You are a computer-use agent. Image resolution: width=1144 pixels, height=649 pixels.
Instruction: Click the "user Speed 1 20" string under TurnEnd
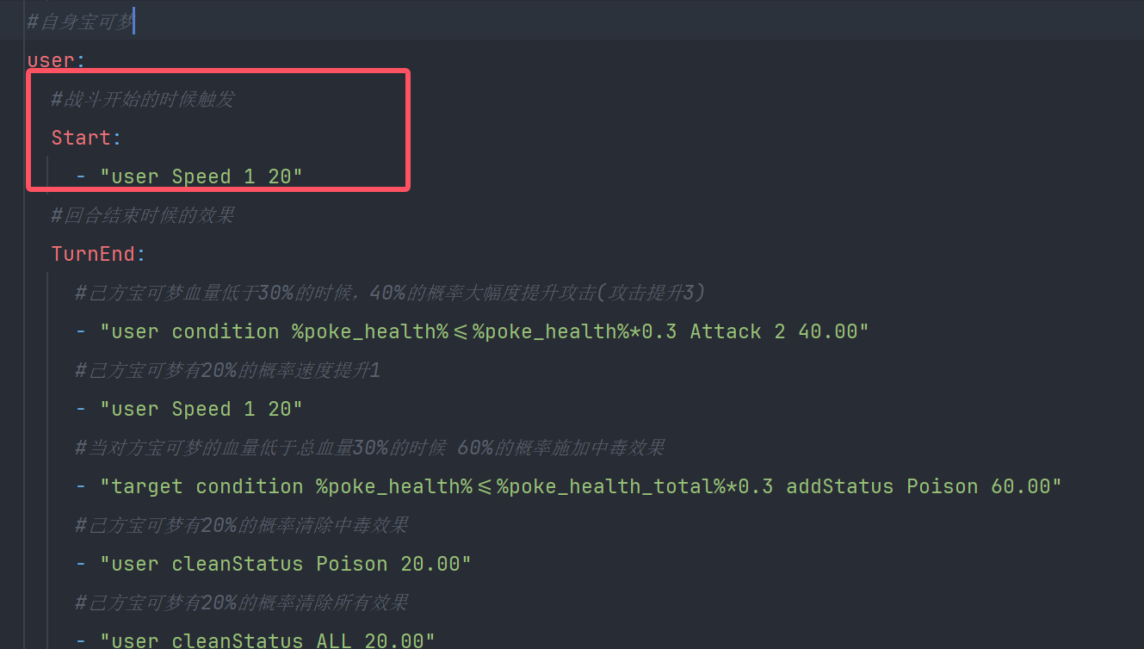pyautogui.click(x=201, y=409)
